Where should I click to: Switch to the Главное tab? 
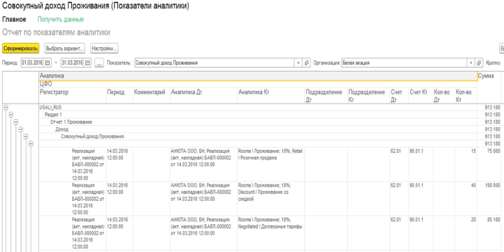click(x=14, y=20)
